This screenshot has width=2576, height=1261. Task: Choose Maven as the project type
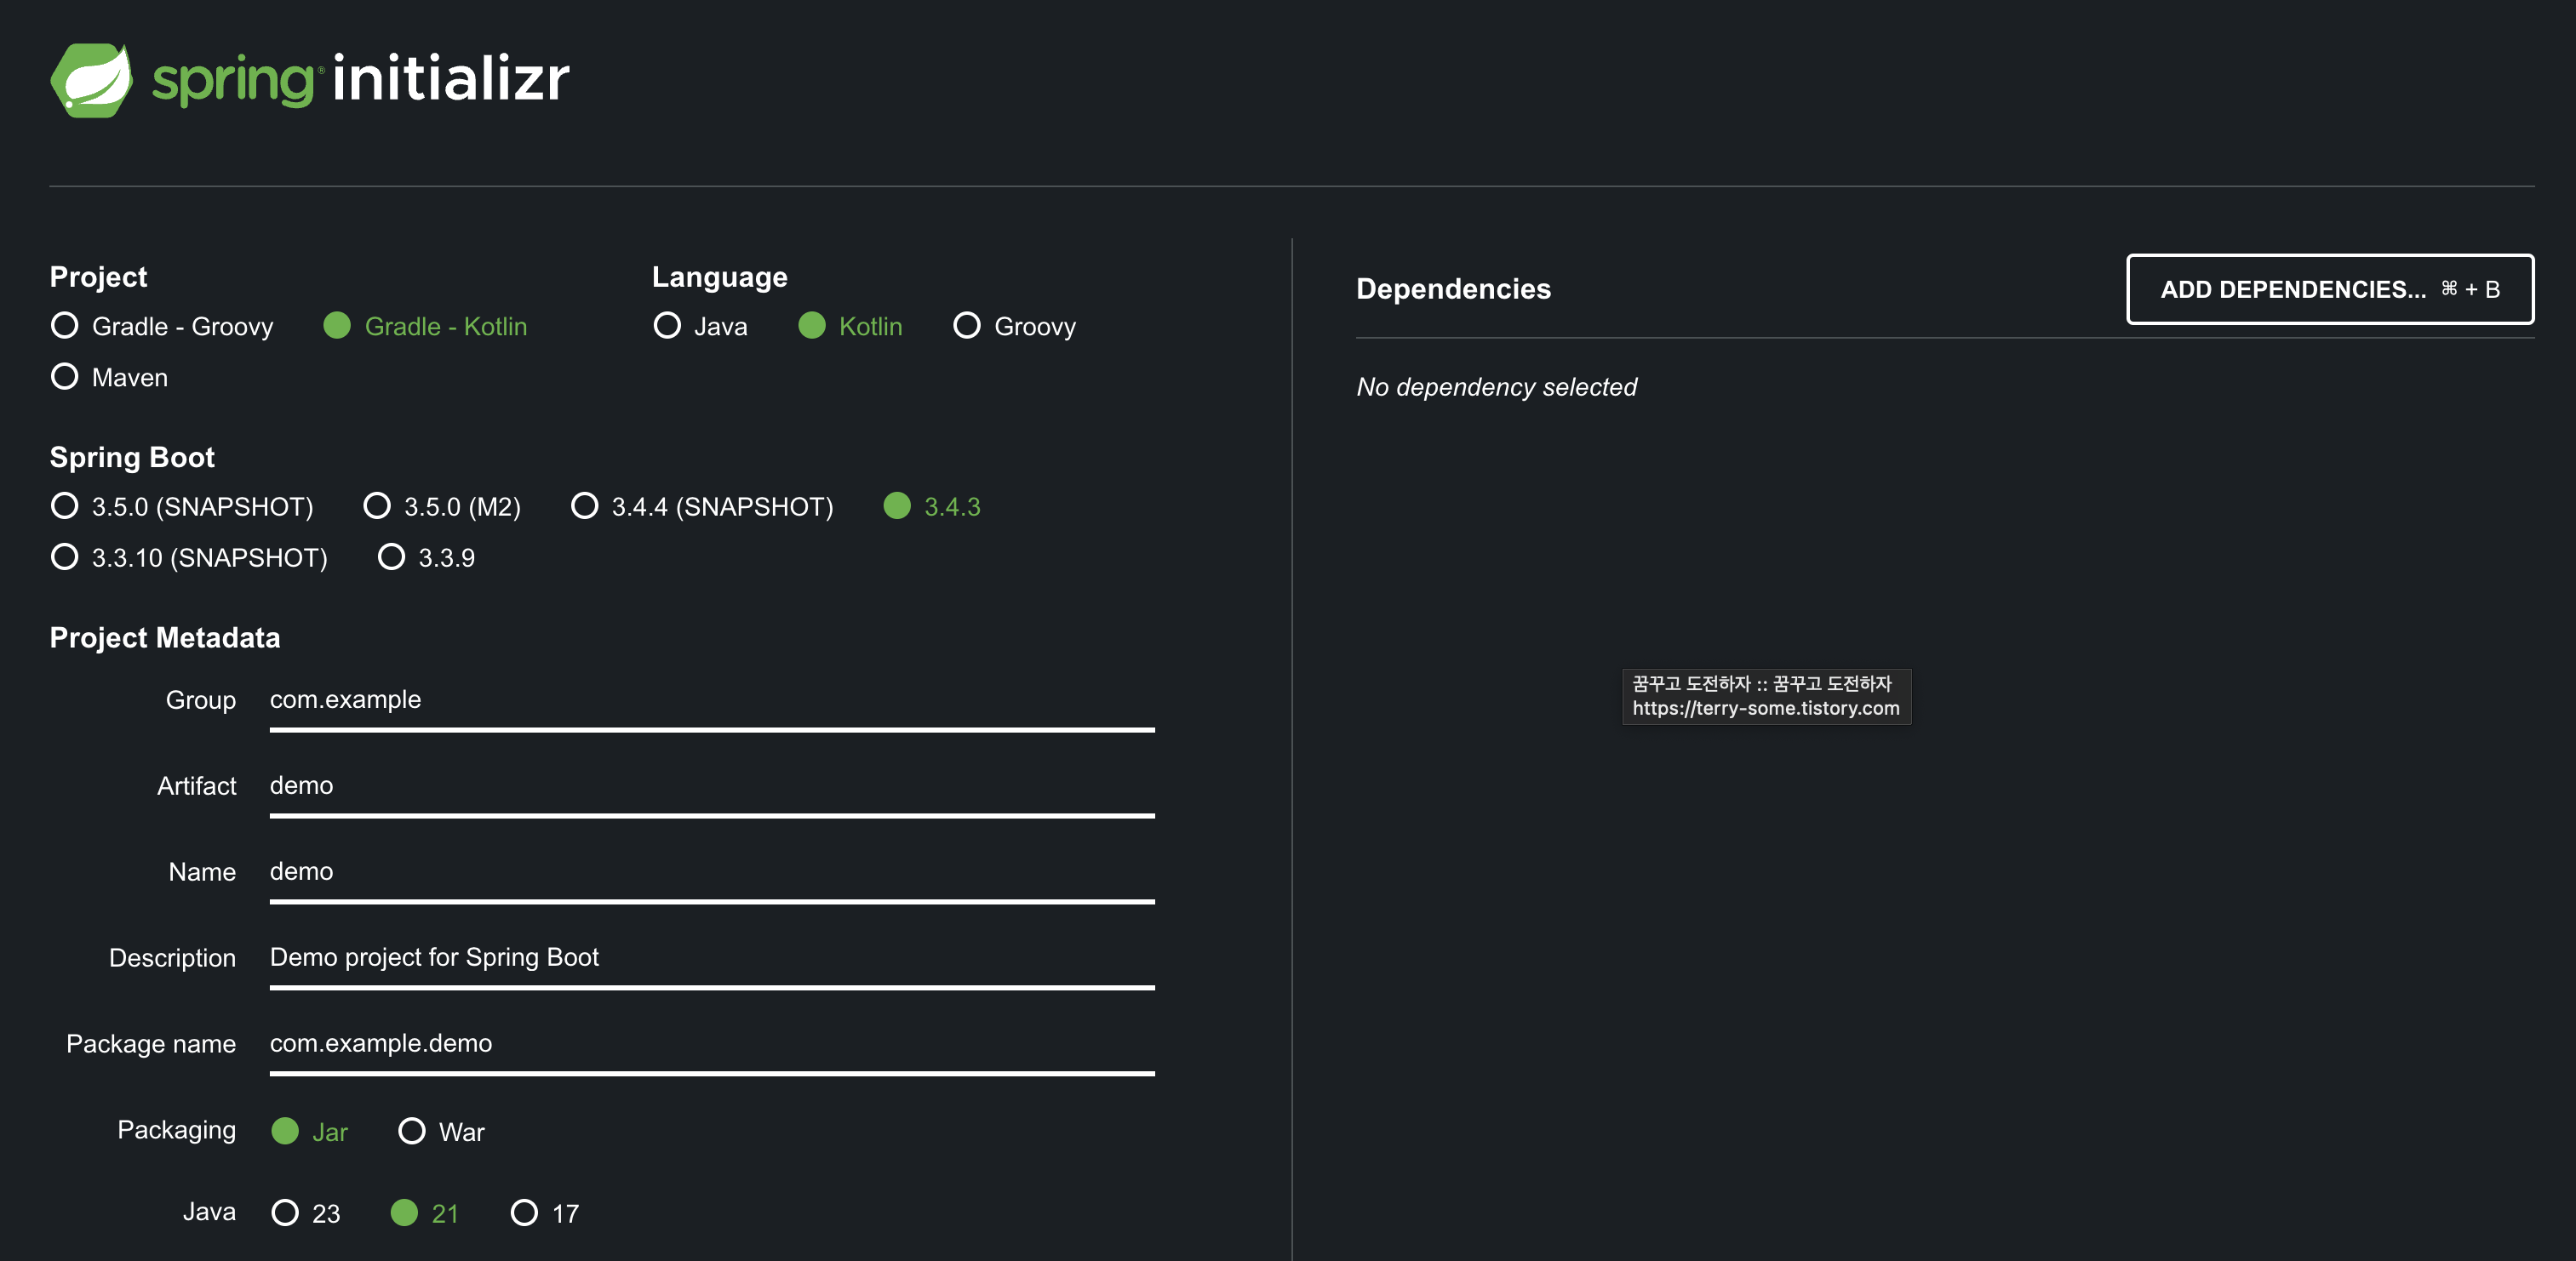click(65, 377)
